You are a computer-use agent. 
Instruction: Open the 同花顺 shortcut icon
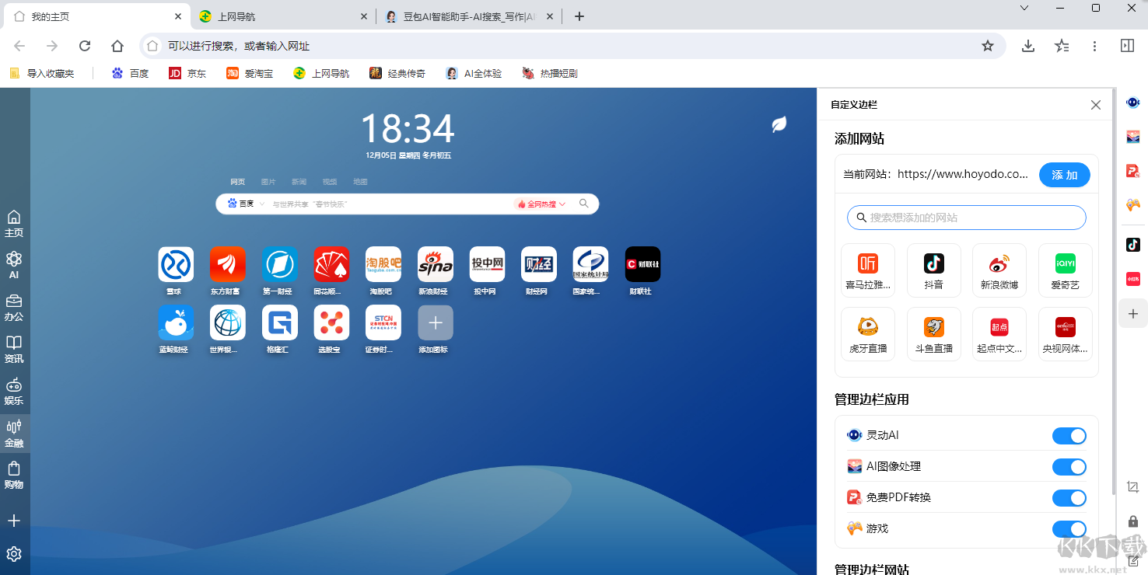coord(331,264)
